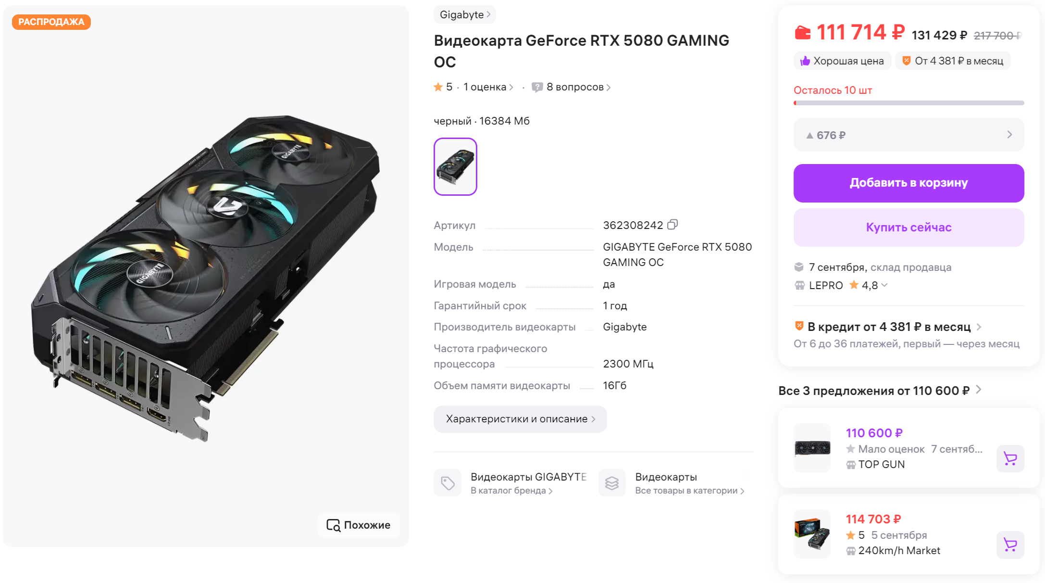Copy the article number 362308242
This screenshot has width=1045, height=583.
pyautogui.click(x=672, y=225)
